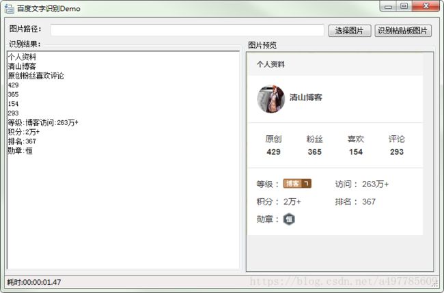This screenshot has height=293, width=444.
Task: Click the 原创 count 429 in preview
Action: (273, 152)
